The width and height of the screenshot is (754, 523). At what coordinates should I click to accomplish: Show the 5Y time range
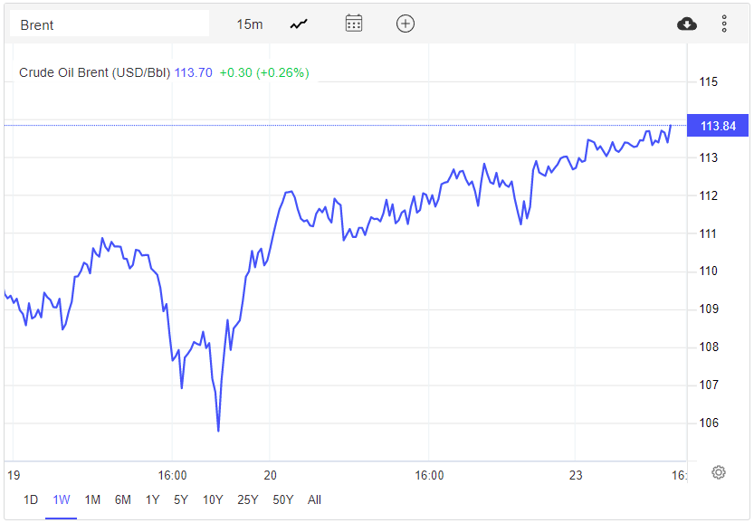point(181,499)
